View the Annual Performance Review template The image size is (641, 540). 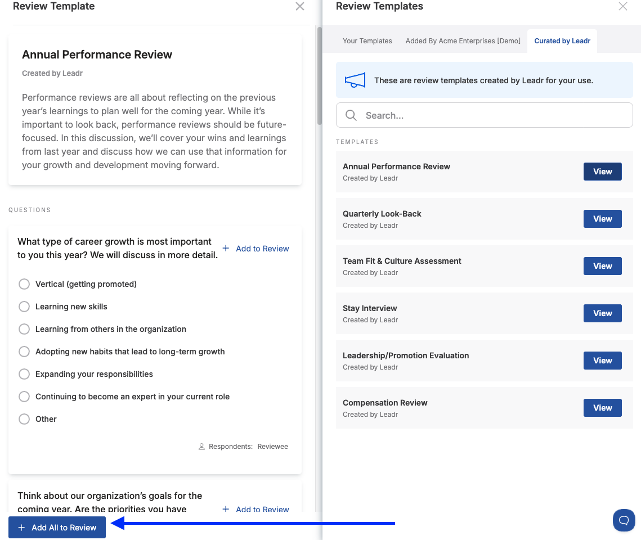(x=602, y=172)
